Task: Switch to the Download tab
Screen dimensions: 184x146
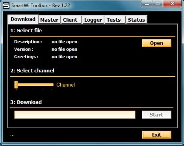Action: [23, 19]
